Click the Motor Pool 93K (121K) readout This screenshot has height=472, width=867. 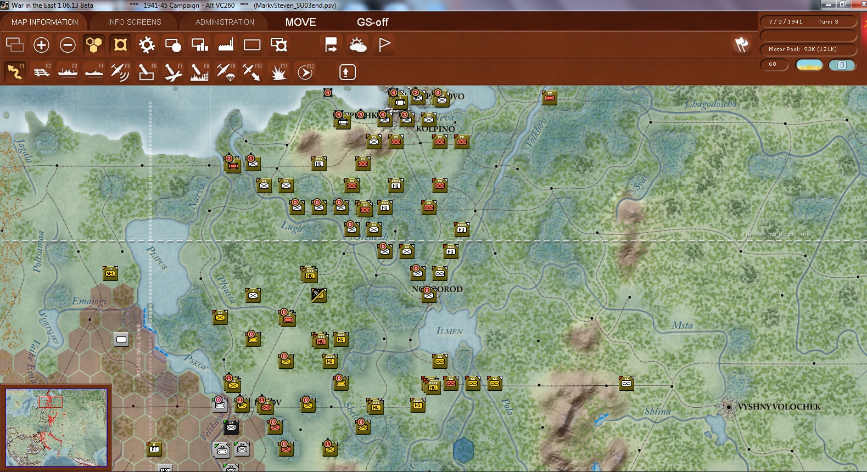click(808, 49)
